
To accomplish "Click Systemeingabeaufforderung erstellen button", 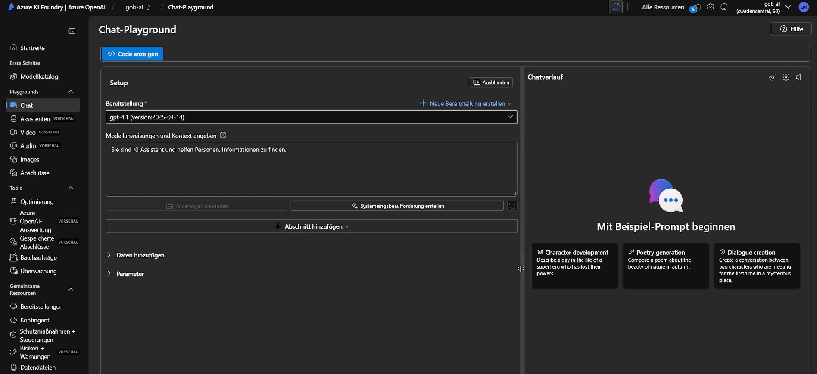I will click(x=397, y=206).
